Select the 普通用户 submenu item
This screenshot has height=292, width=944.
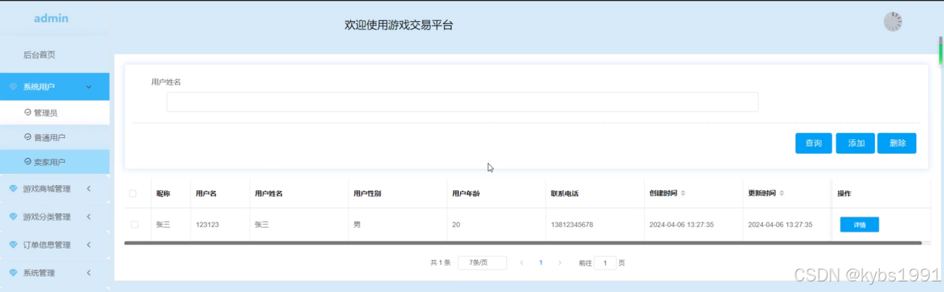point(54,137)
